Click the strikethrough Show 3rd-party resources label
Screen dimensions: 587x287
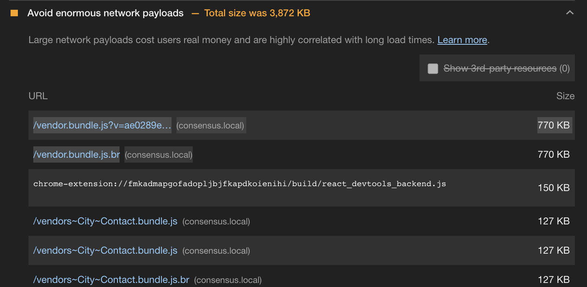[x=500, y=68]
